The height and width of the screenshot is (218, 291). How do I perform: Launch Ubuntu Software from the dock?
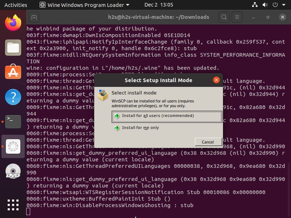tap(13, 72)
